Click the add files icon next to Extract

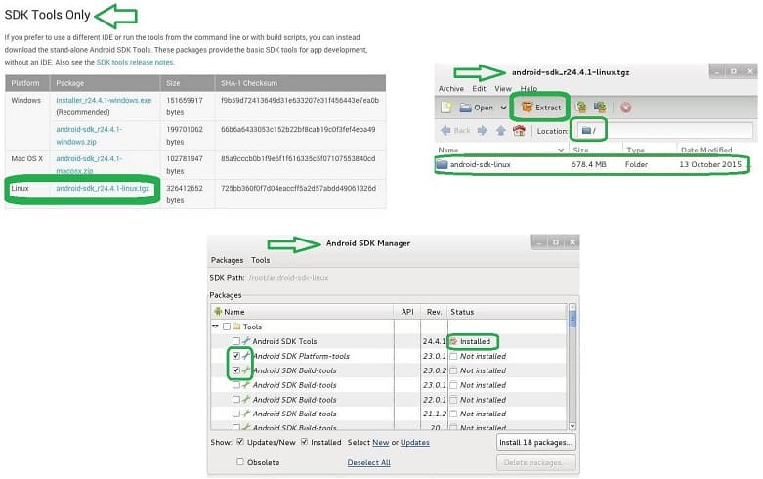coord(581,108)
